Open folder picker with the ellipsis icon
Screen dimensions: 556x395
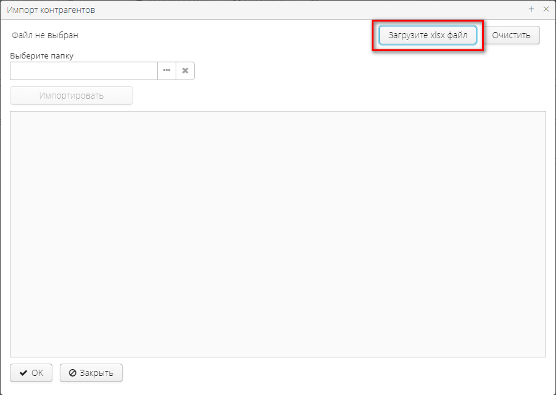[166, 71]
